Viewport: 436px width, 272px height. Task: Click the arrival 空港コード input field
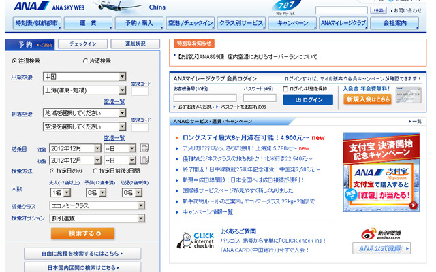[x=140, y=128]
